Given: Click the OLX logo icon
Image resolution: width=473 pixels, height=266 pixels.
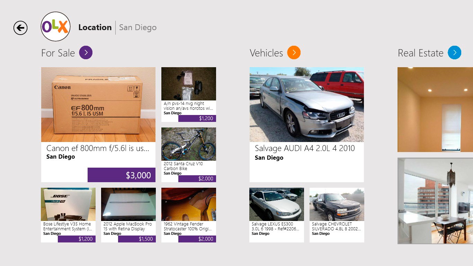Looking at the screenshot, I should coord(56,27).
